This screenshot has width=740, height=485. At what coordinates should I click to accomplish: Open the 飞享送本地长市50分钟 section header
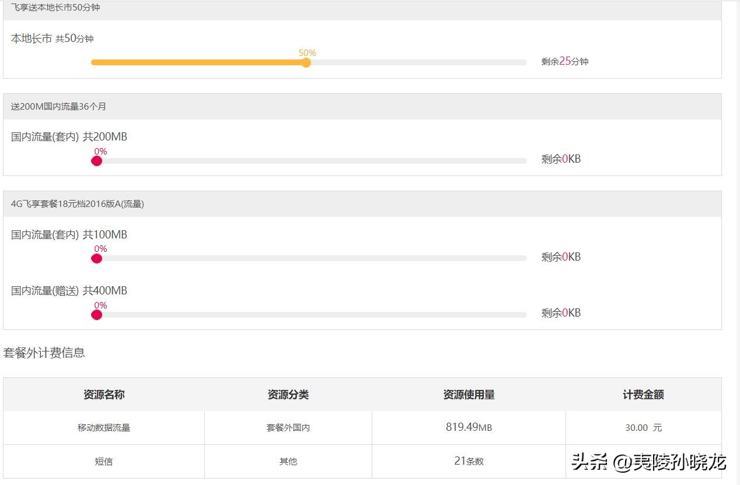click(x=57, y=8)
